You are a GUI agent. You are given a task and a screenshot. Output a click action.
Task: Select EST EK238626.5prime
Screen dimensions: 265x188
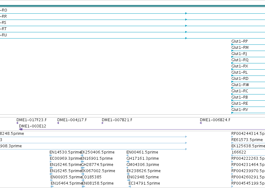coord(144,171)
